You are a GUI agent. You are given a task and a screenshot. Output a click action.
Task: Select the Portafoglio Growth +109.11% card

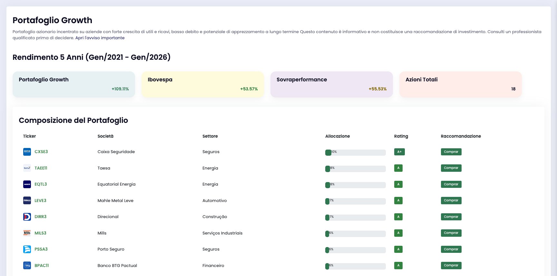click(x=74, y=84)
